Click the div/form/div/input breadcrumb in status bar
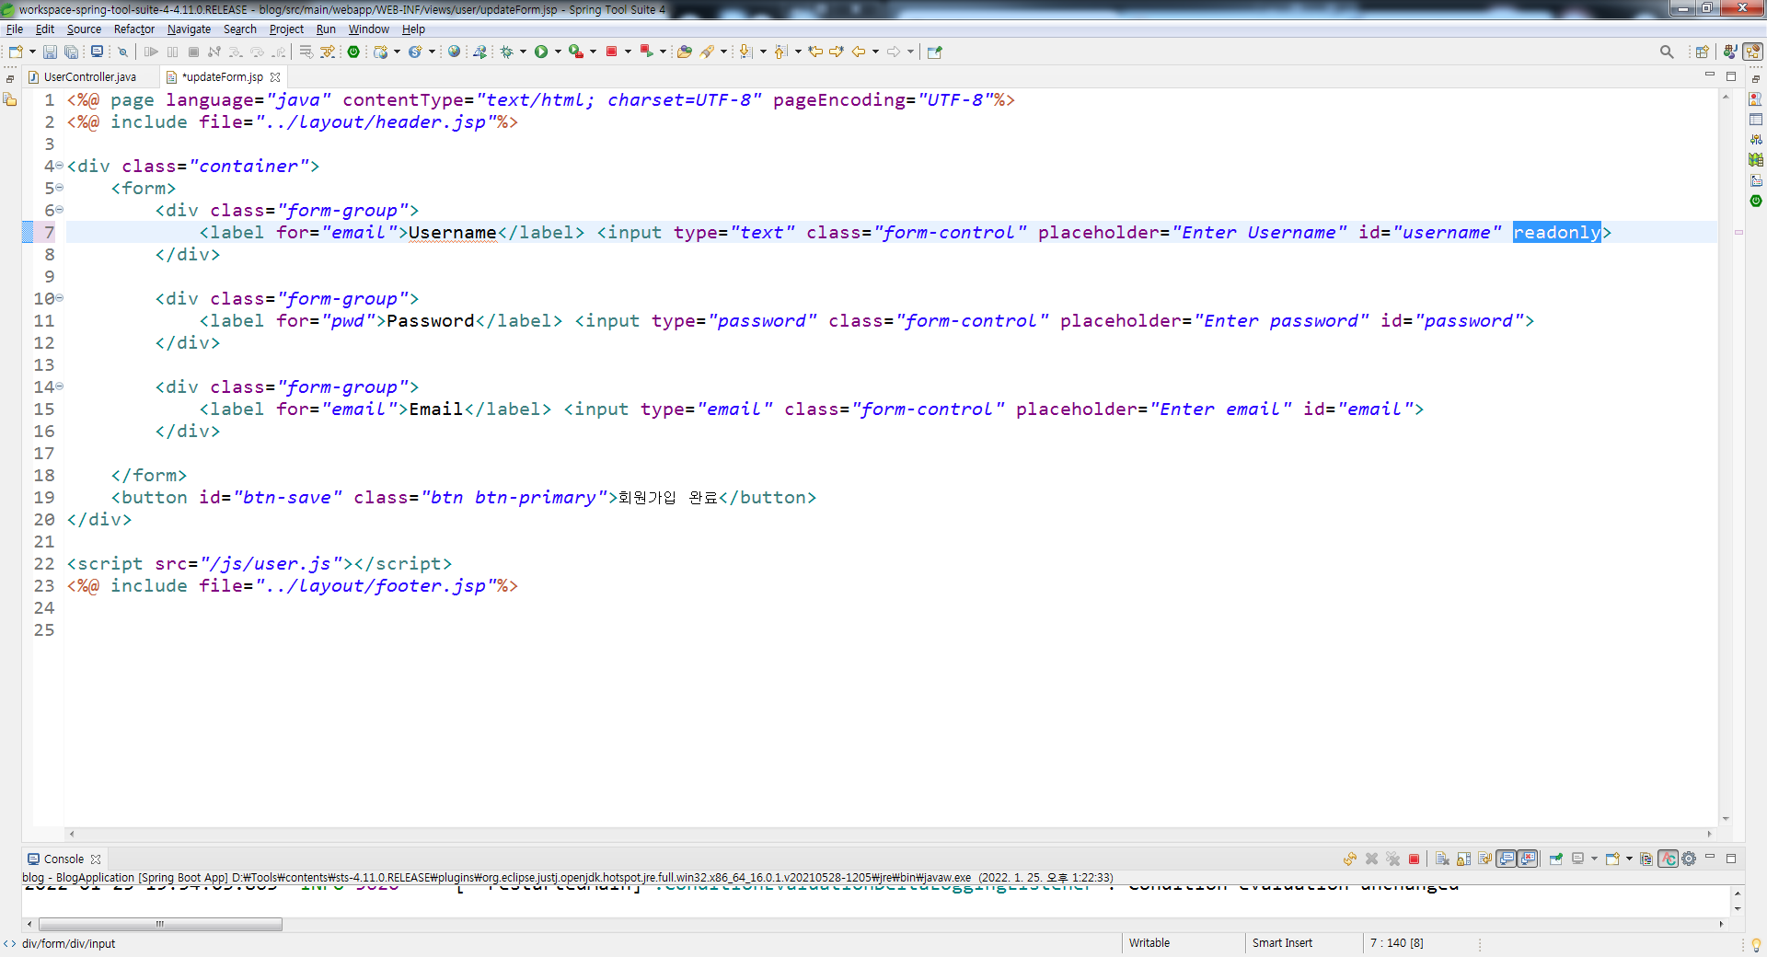The height and width of the screenshot is (957, 1767). [x=68, y=943]
